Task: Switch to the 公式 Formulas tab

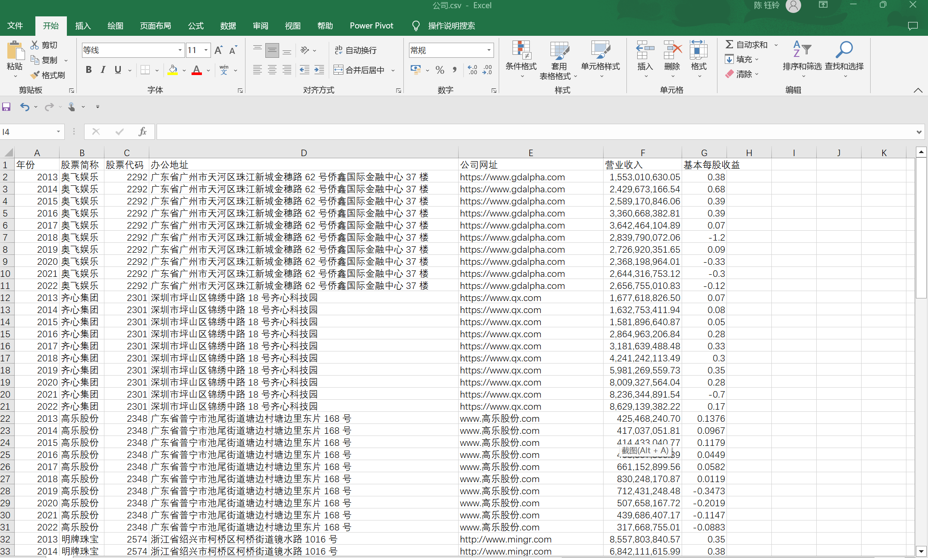Action: click(x=196, y=25)
